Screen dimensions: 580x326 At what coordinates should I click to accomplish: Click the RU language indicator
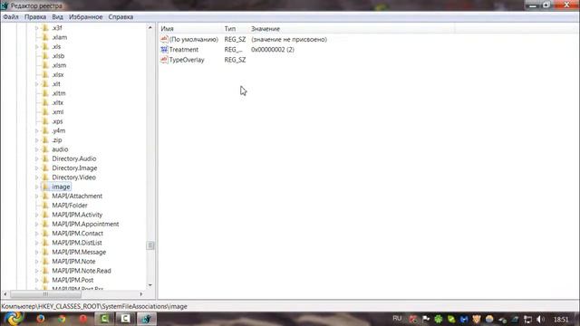pos(397,319)
